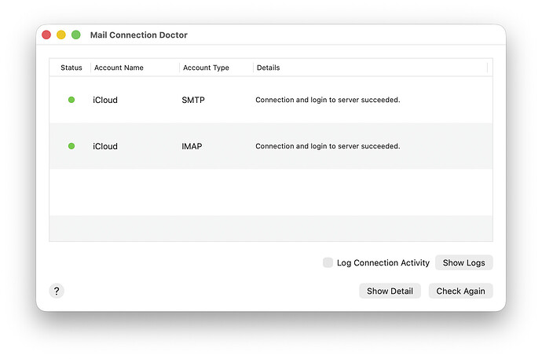Viewport: 542px width, 359px height.
Task: Select the iCloud account name in SMTP row
Action: point(105,100)
